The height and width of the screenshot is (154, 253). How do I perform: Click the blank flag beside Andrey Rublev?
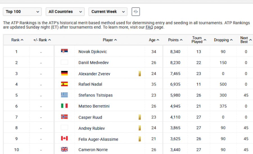(x=64, y=127)
